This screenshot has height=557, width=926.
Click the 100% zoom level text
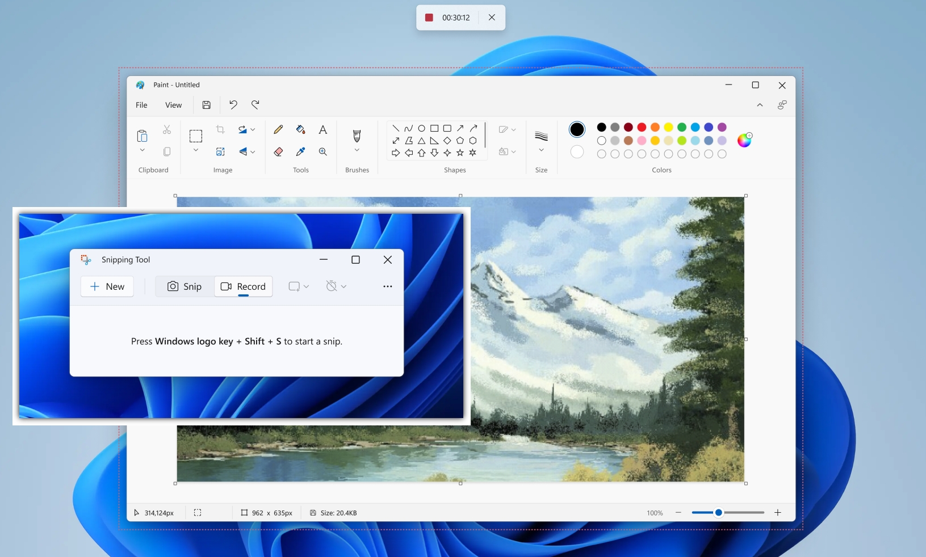pos(655,513)
